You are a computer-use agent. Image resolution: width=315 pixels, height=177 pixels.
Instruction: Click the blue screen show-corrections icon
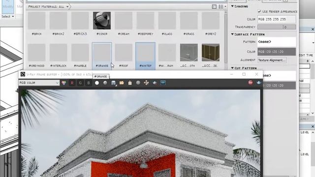[x=163, y=83]
